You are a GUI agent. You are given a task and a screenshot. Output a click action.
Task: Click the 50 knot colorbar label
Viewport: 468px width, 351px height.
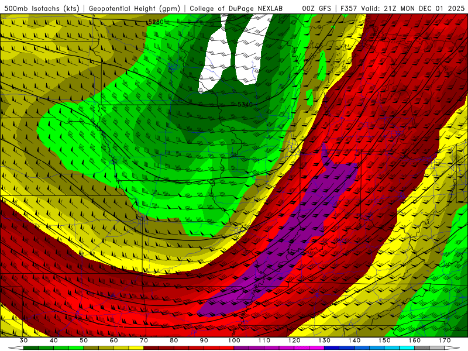pos(84,340)
